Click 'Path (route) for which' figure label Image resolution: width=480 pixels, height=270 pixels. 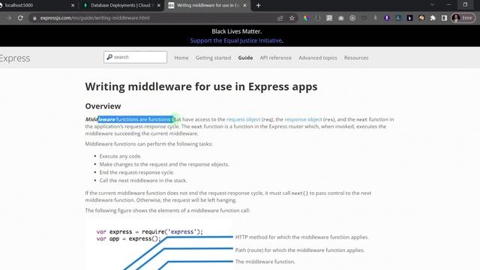coord(300,250)
